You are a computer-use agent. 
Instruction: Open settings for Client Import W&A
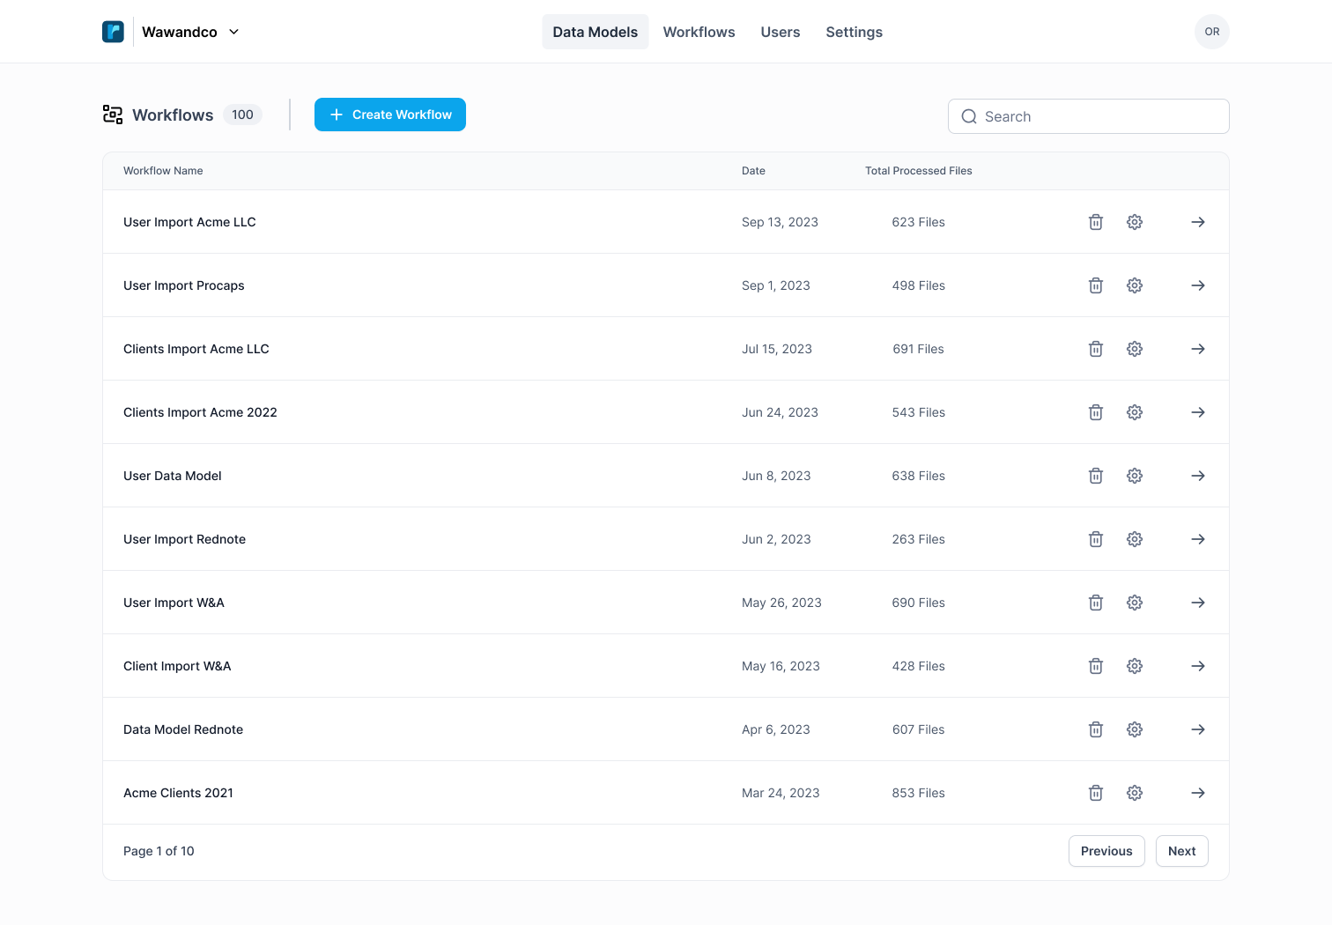[1135, 666]
